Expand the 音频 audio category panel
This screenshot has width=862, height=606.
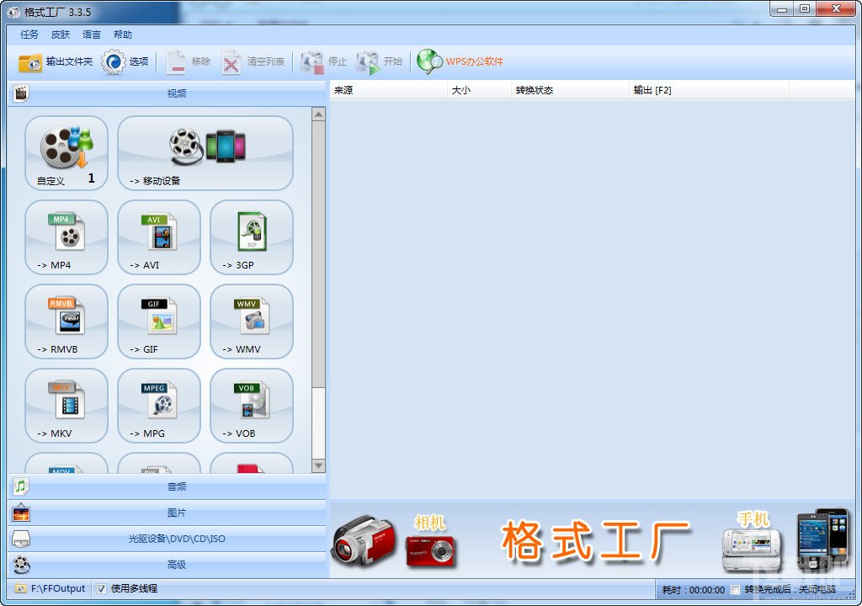[168, 486]
